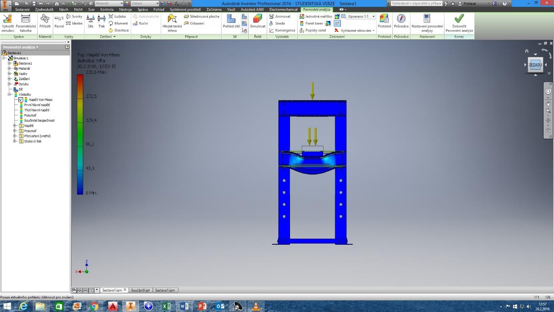This screenshot has height=312, width=554.
Task: Select Součinitel bezpečnosti result
Action: tap(39, 121)
